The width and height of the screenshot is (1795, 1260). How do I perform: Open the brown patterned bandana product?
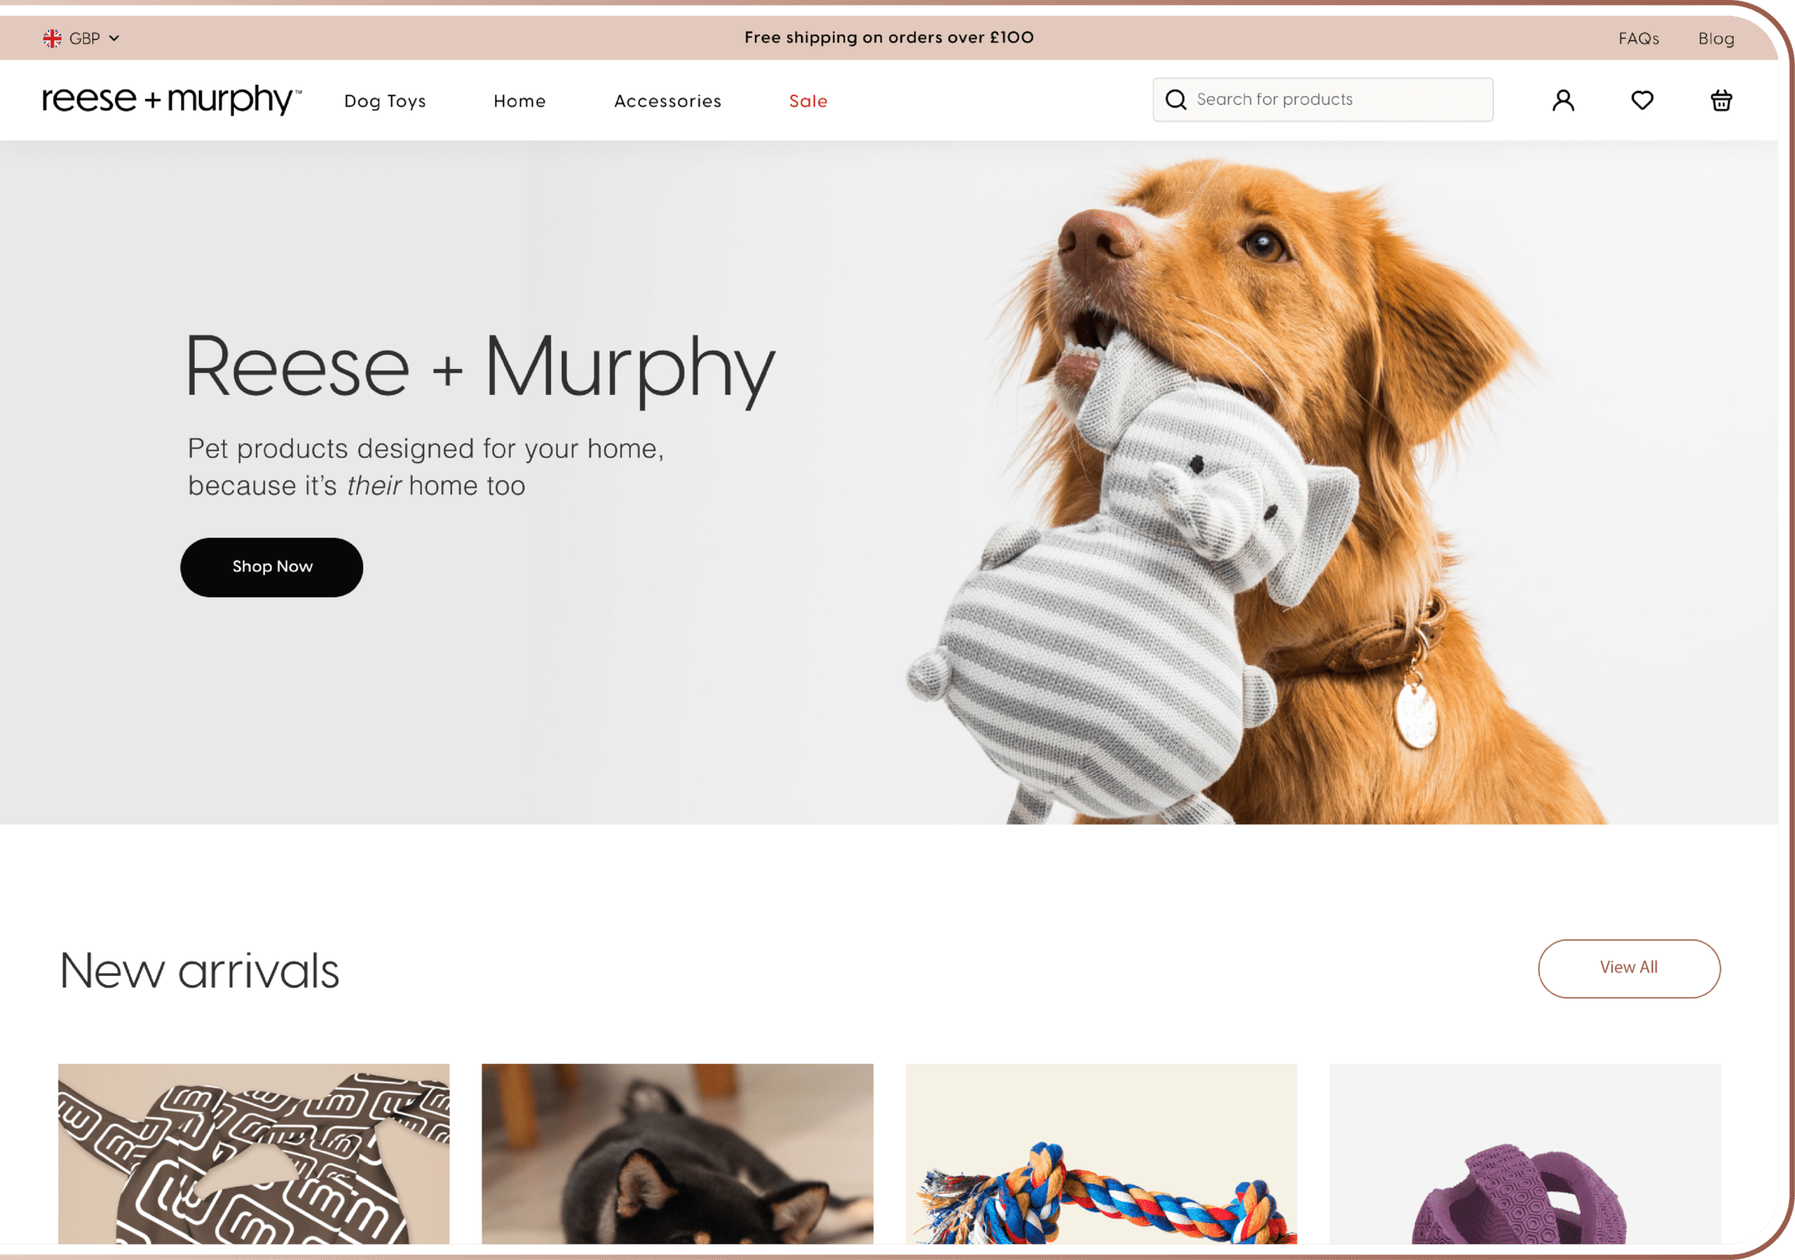click(253, 1154)
